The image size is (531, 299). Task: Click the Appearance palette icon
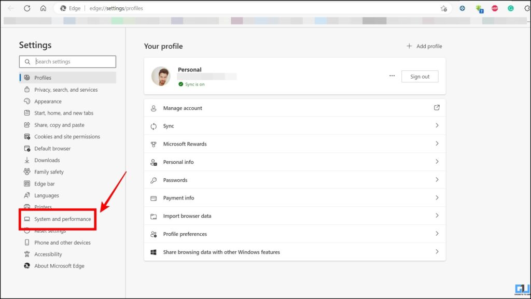point(27,101)
